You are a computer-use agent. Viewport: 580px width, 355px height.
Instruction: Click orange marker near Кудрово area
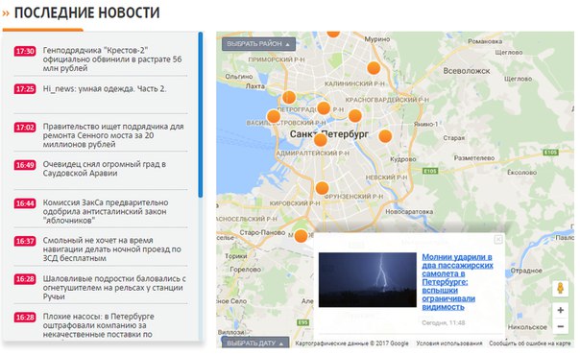pyautogui.click(x=385, y=136)
